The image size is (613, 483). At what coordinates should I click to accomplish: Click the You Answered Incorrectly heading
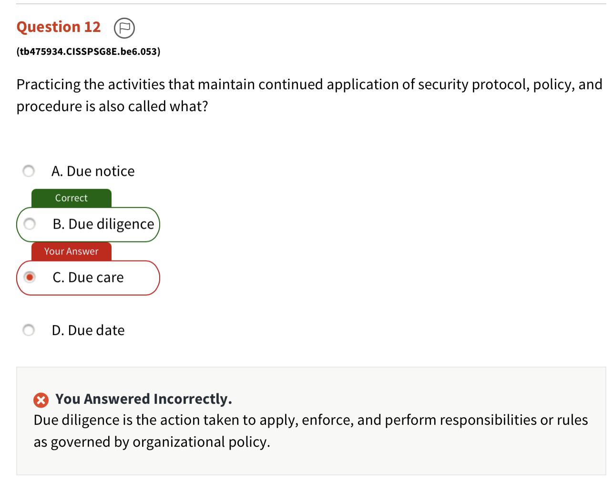pyautogui.click(x=143, y=399)
